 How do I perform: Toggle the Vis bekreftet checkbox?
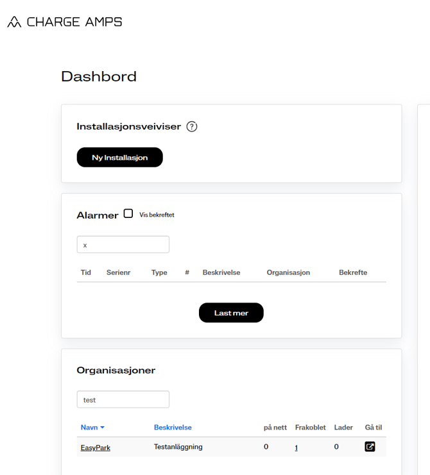click(128, 213)
